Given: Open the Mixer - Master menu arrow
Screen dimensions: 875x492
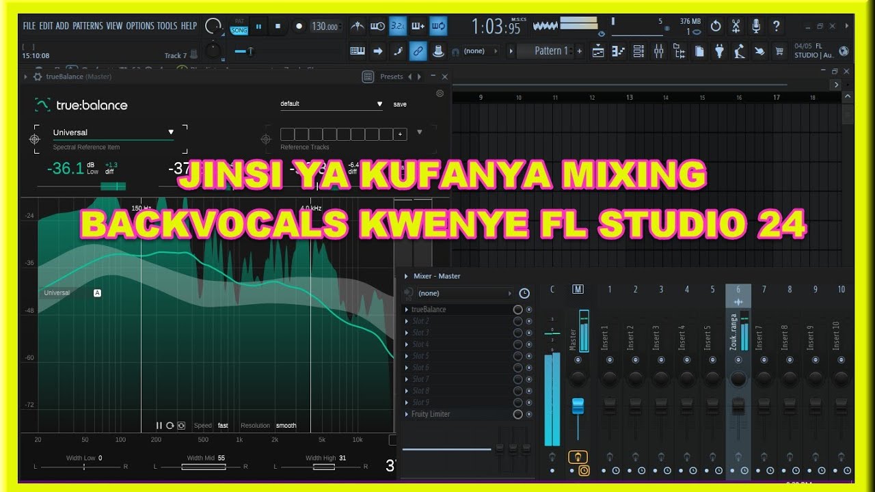Looking at the screenshot, I should [x=406, y=276].
